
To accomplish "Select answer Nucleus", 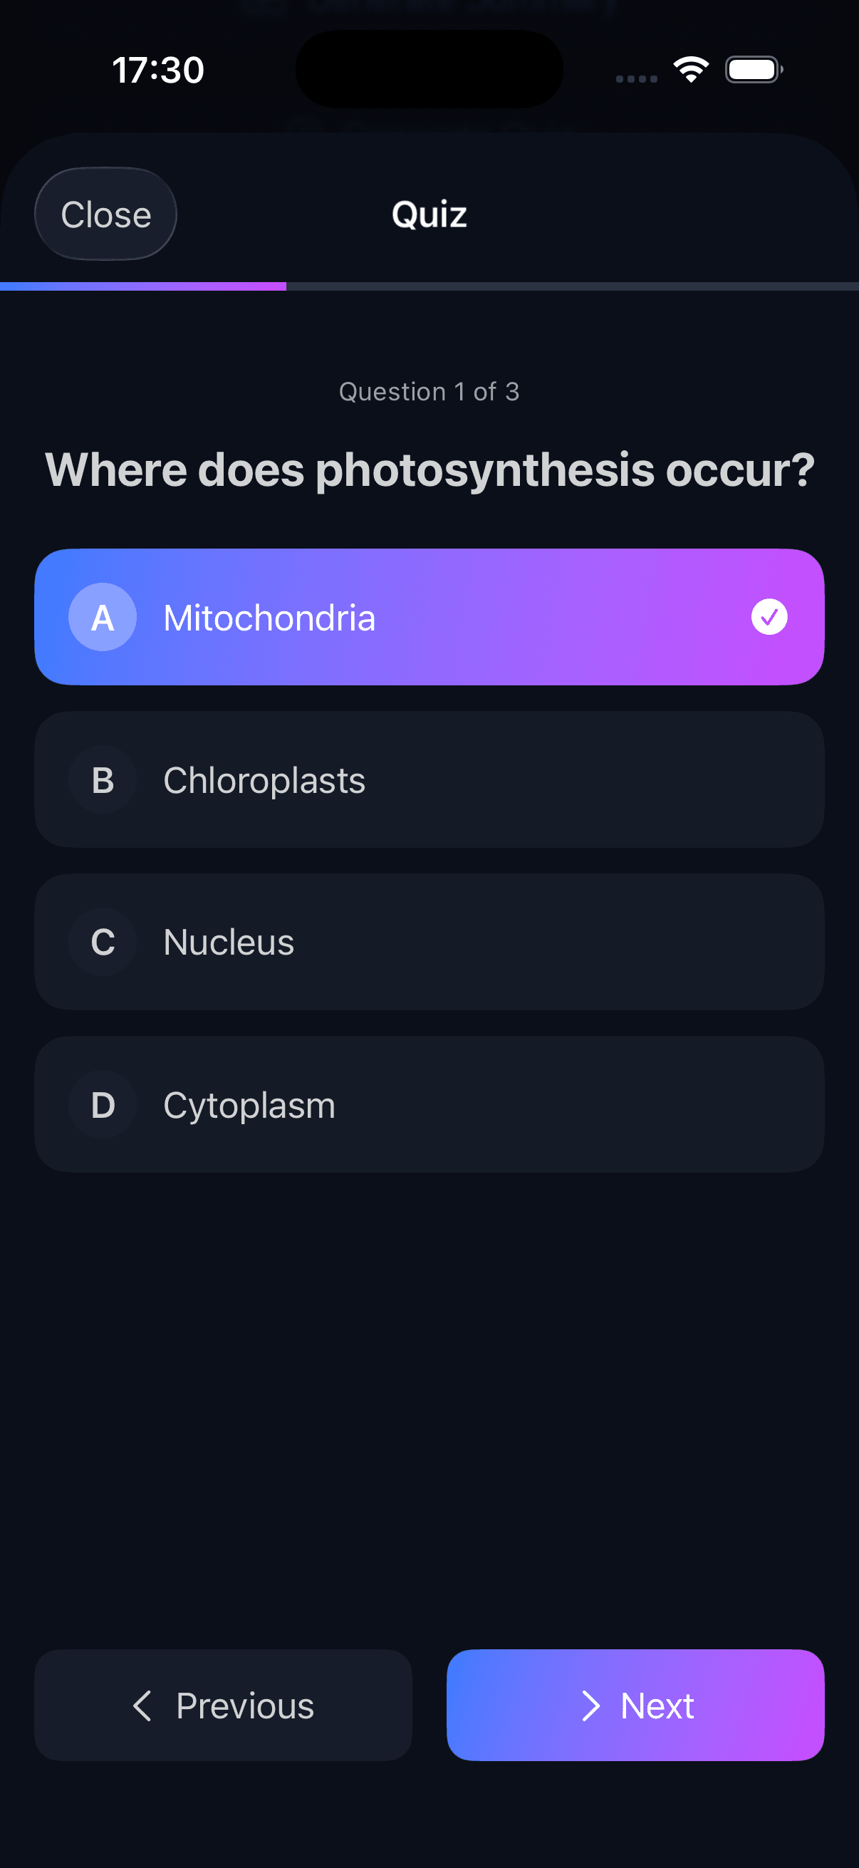I will tap(429, 942).
